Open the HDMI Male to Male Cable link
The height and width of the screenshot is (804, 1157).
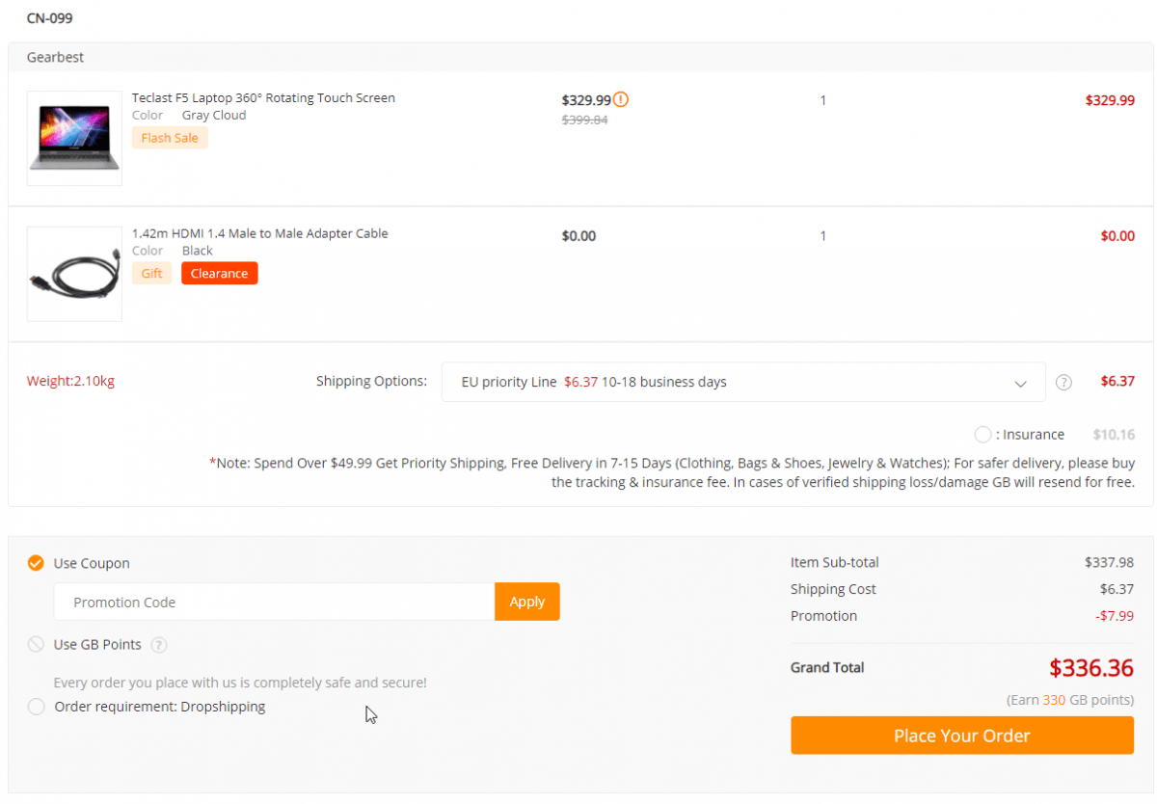coord(260,233)
